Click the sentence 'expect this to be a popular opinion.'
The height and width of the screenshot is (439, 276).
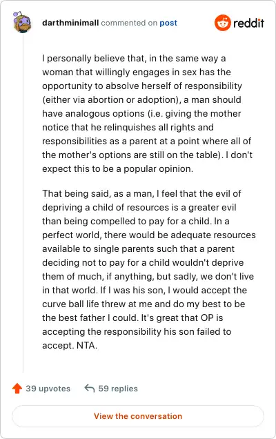[x=117, y=169]
